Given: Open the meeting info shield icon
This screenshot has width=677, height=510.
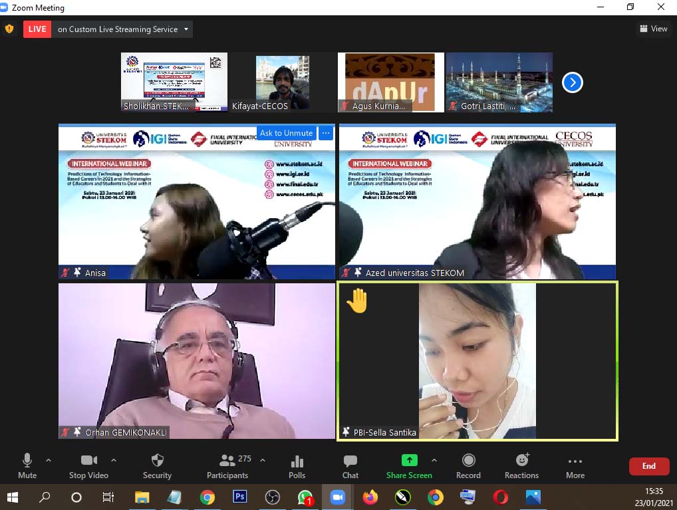Looking at the screenshot, I should tap(9, 29).
